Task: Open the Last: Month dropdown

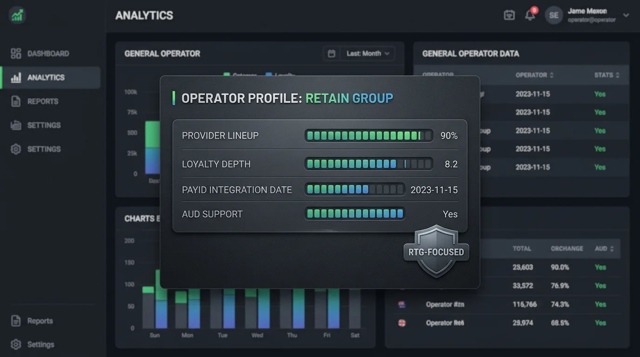Action: (x=368, y=53)
